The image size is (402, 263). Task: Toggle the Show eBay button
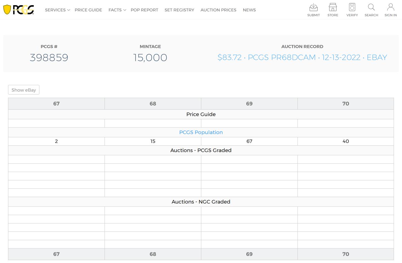pyautogui.click(x=24, y=90)
